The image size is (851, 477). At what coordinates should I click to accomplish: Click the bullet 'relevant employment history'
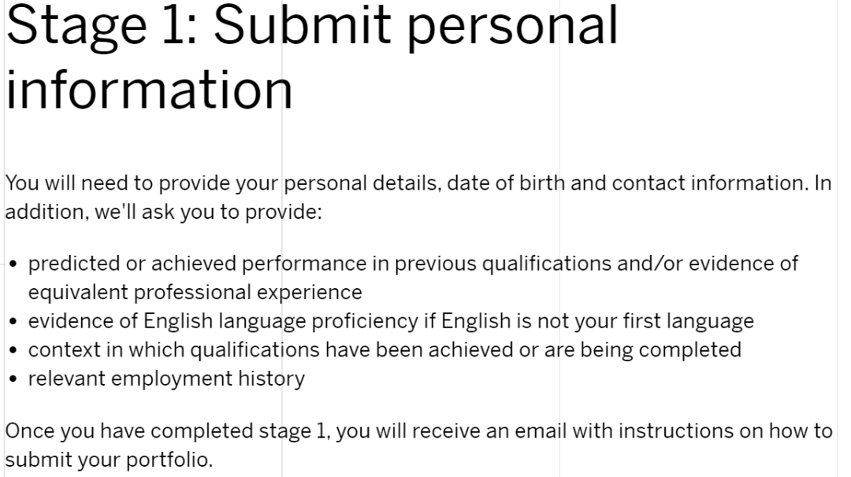pos(166,379)
